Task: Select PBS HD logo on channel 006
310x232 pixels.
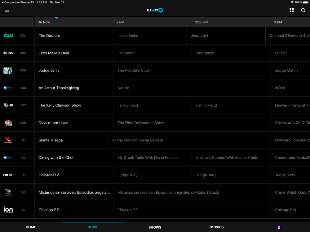Action: (8, 88)
